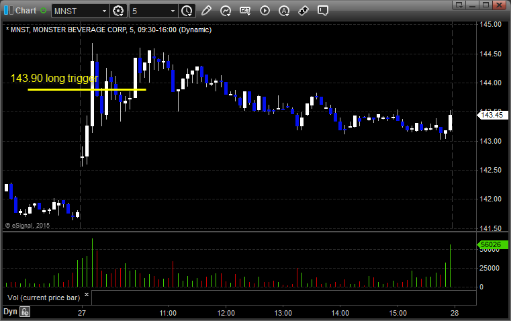Minimize the chart window
511x321 pixels.
(472, 5)
